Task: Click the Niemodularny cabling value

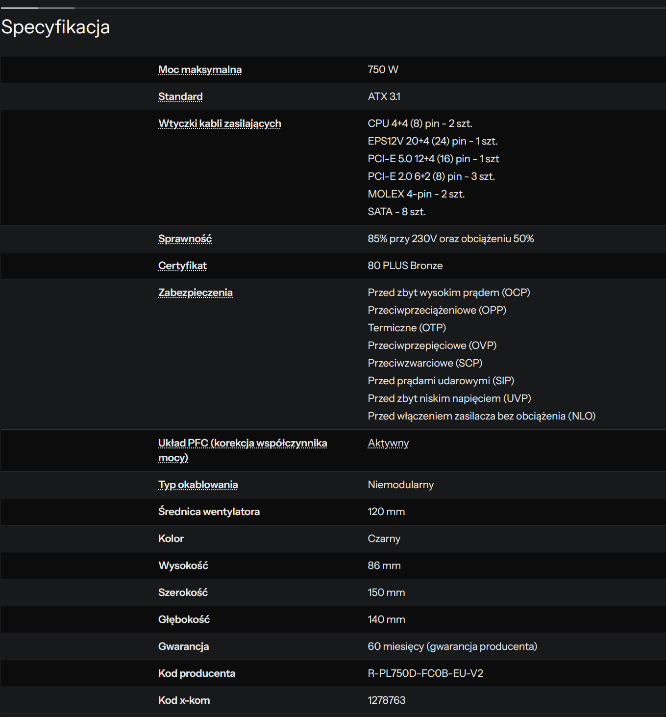Action: click(400, 485)
